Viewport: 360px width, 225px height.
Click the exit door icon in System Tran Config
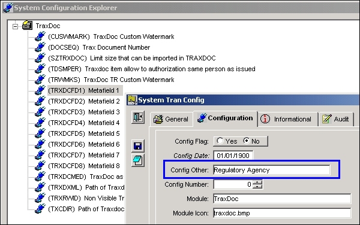click(138, 117)
